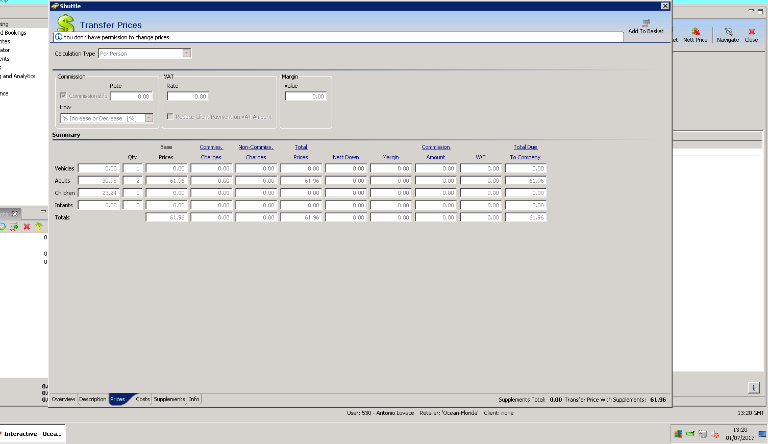
Task: Click the blue info button
Action: tap(753, 388)
